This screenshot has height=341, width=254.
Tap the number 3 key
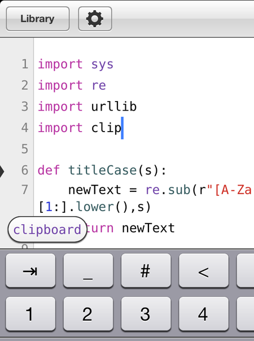(x=146, y=314)
